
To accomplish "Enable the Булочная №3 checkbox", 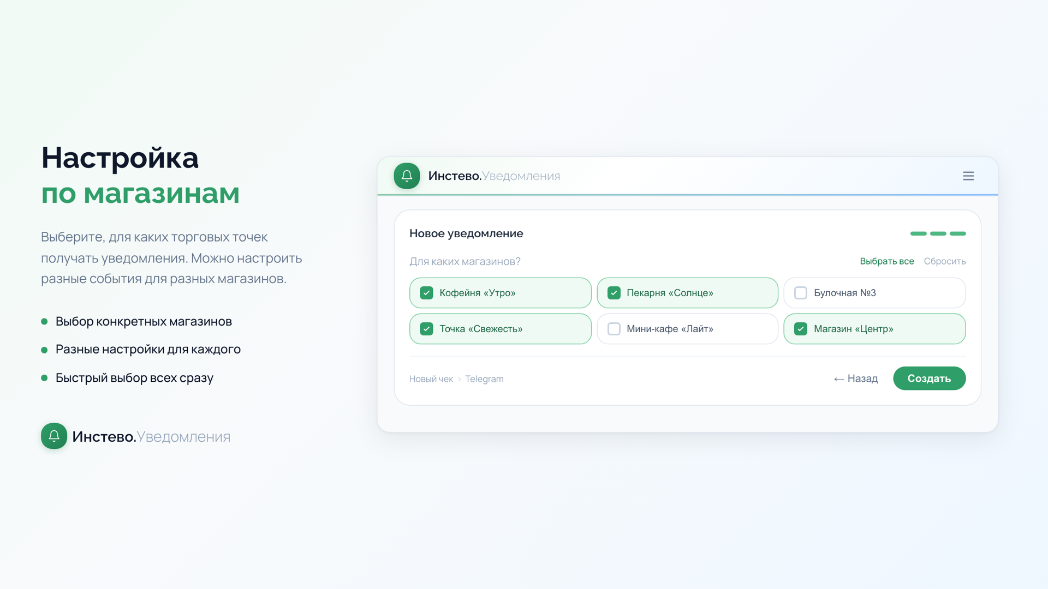I will click(801, 293).
